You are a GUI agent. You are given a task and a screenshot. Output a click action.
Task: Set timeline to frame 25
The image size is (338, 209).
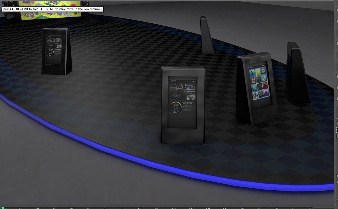pyautogui.click(x=88, y=208)
